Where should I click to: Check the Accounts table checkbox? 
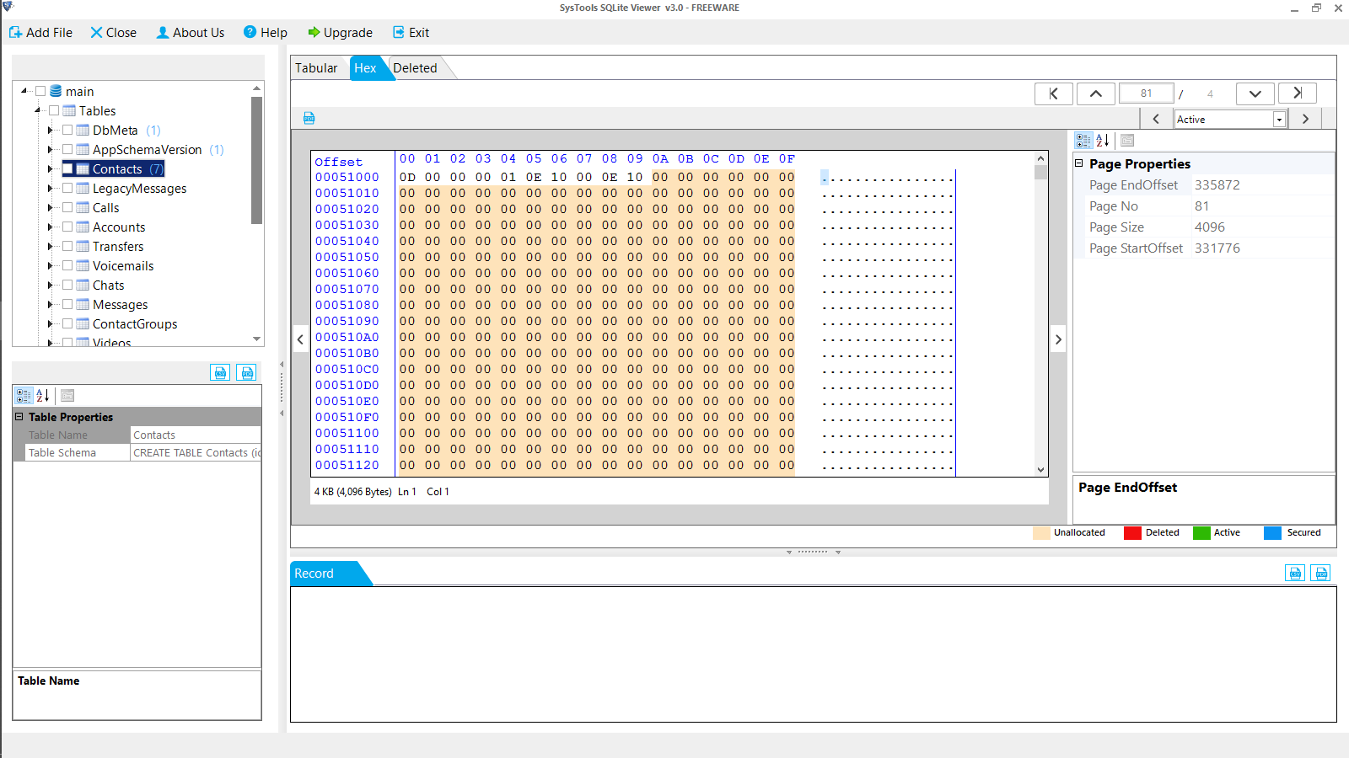[67, 227]
